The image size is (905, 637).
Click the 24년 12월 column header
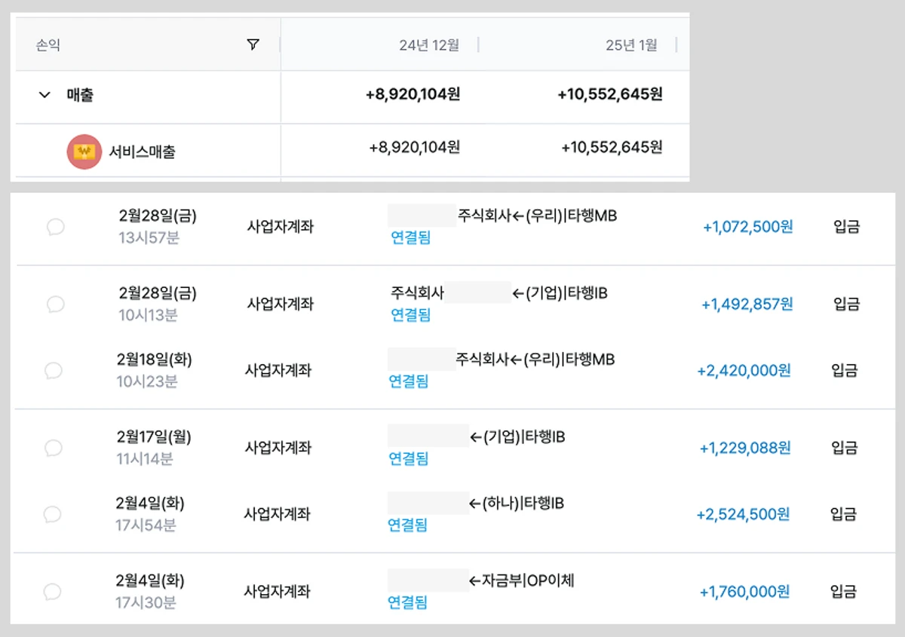(x=429, y=45)
